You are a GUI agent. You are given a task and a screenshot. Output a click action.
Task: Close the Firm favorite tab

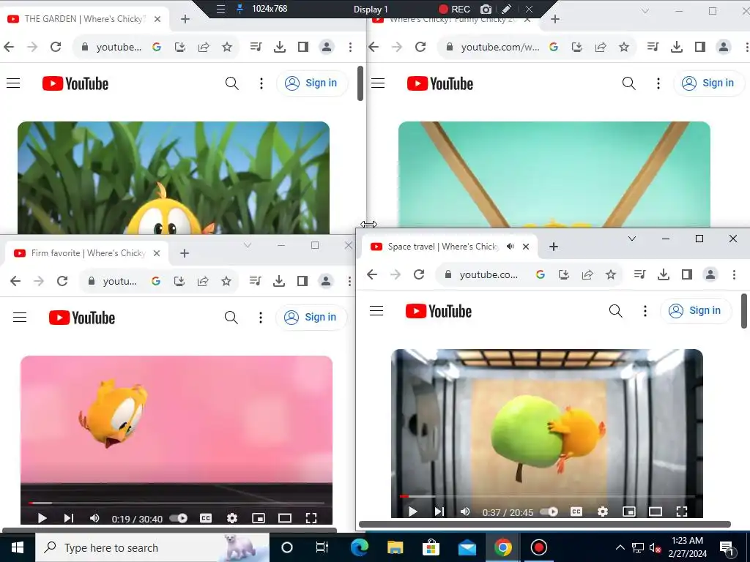pos(157,253)
